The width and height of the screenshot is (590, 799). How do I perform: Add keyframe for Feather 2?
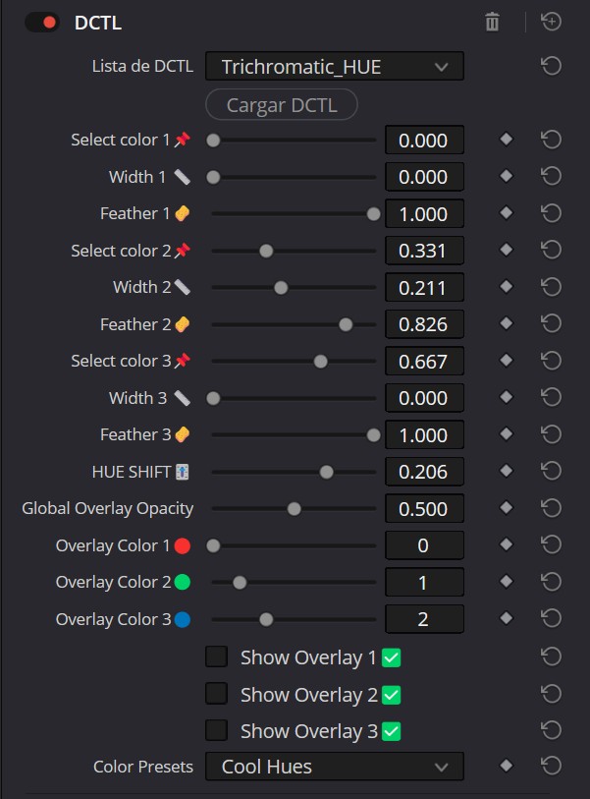[507, 324]
